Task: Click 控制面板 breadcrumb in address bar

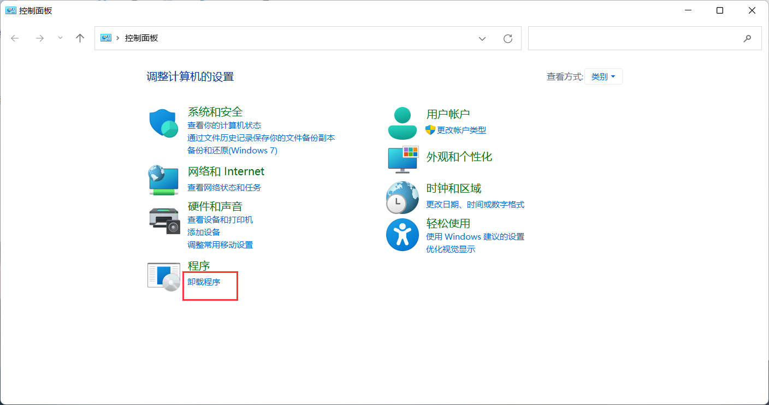Action: pyautogui.click(x=141, y=38)
